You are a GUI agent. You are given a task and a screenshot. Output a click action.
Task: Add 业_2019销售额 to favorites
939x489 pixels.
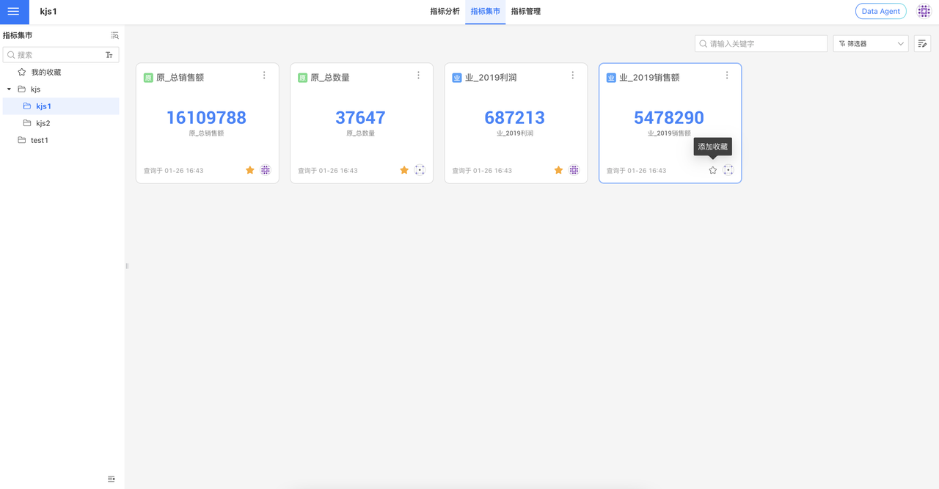pyautogui.click(x=713, y=170)
